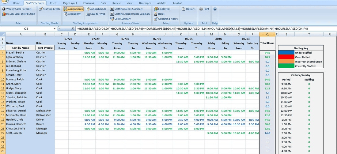Open the Review tab
The height and width of the screenshot is (154, 337).
116,3
